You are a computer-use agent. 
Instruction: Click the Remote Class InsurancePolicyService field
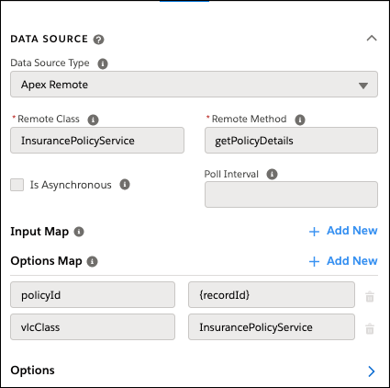coord(97,141)
